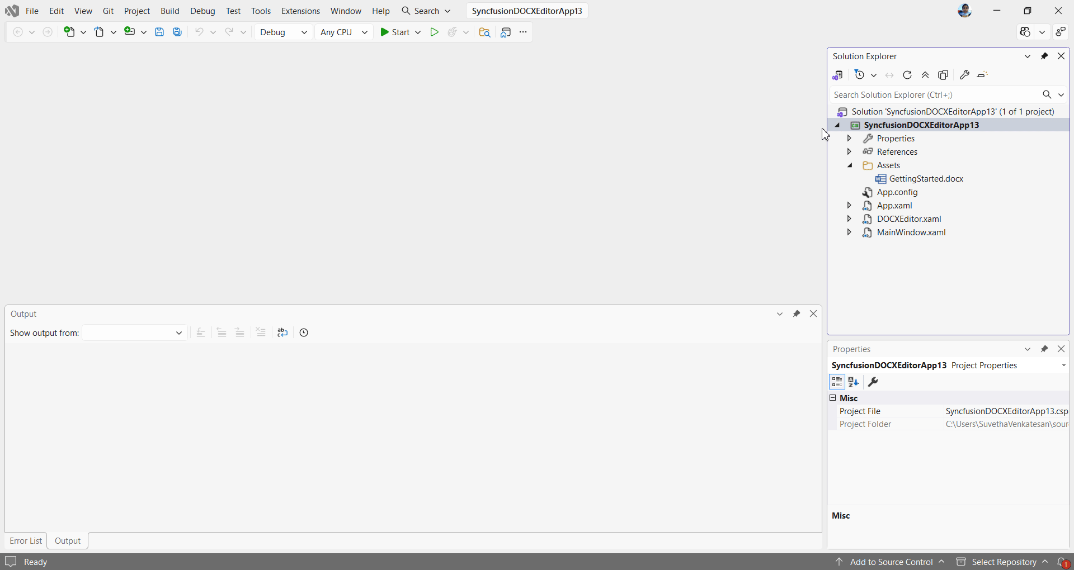The image size is (1074, 570).
Task: Clear all text in the Output window
Action: 261,332
